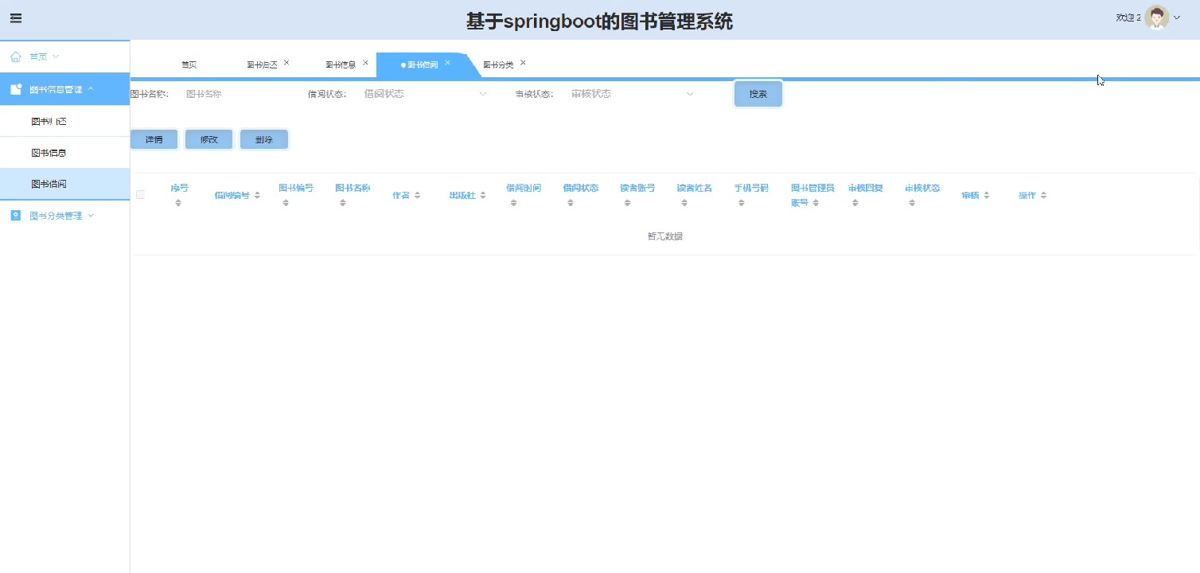Image resolution: width=1200 pixels, height=573 pixels.
Task: Sort by the 操作 column arrows
Action: coord(1043,195)
